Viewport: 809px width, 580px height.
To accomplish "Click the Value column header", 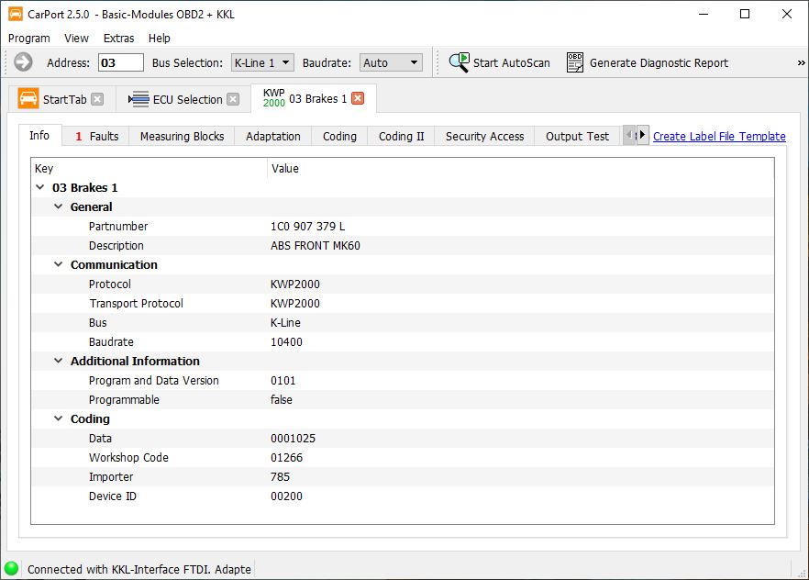I will click(521, 168).
